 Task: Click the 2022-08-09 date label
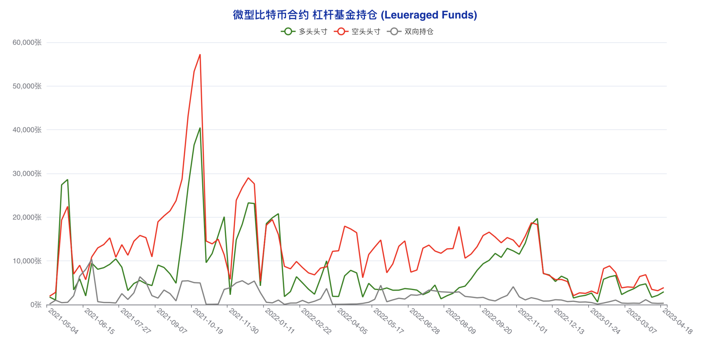pyautogui.click(x=461, y=321)
